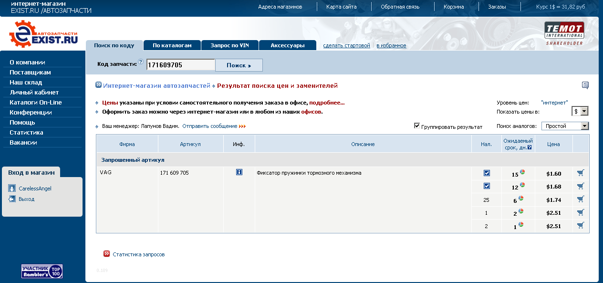This screenshot has width=603, height=283.
Task: Open Статистика in side menu
Action: (26, 132)
